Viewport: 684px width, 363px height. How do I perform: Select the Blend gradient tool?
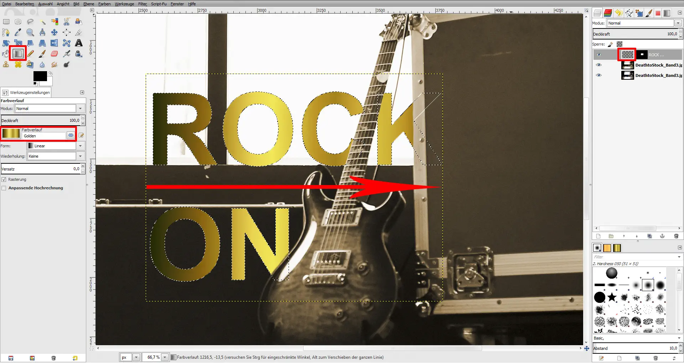tap(18, 54)
